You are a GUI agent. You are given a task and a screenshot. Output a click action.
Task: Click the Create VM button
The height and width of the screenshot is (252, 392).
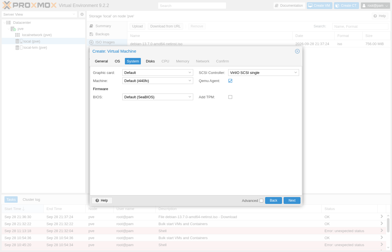319,6
